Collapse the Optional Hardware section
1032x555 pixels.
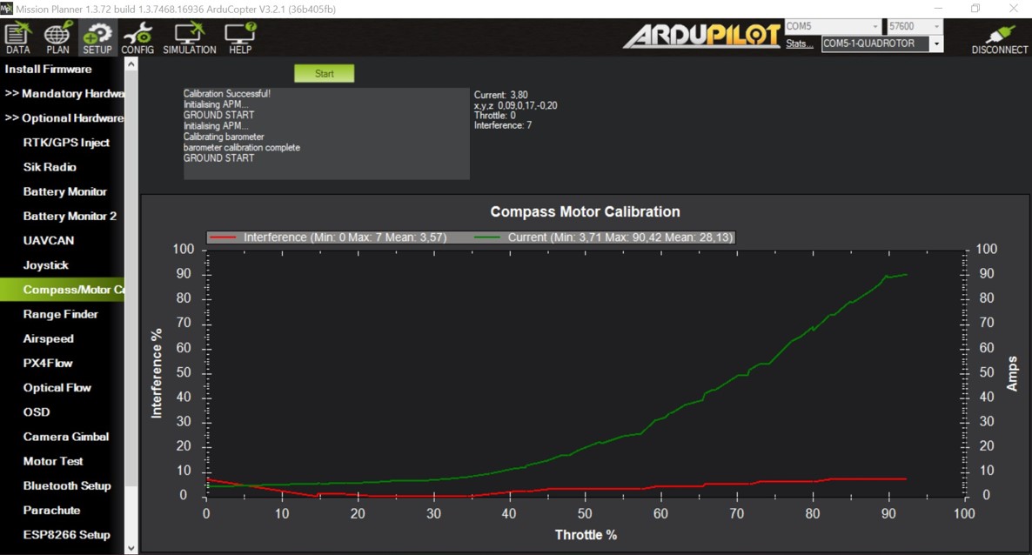pos(65,118)
